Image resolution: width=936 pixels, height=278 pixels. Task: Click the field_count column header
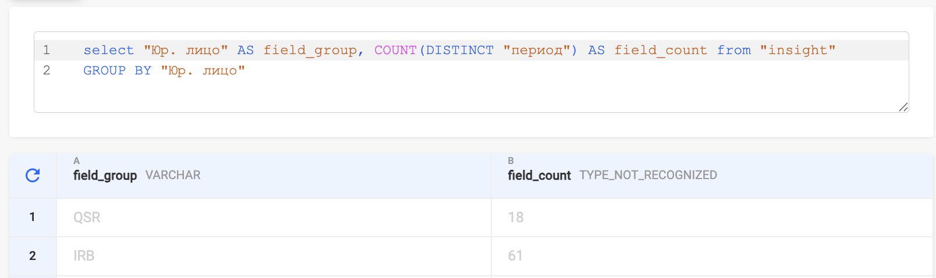coord(539,175)
